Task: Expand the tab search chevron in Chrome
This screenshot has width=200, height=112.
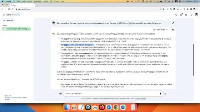Action: click(197, 5)
